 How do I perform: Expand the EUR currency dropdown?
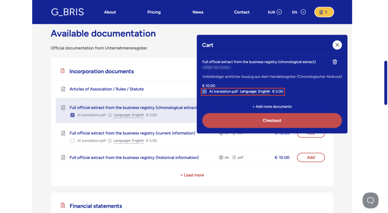pos(275,12)
